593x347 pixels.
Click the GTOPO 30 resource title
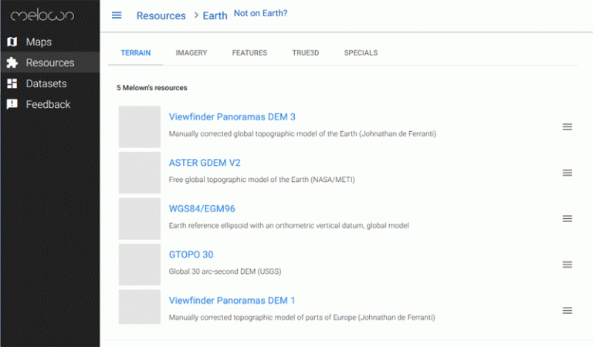[191, 254]
